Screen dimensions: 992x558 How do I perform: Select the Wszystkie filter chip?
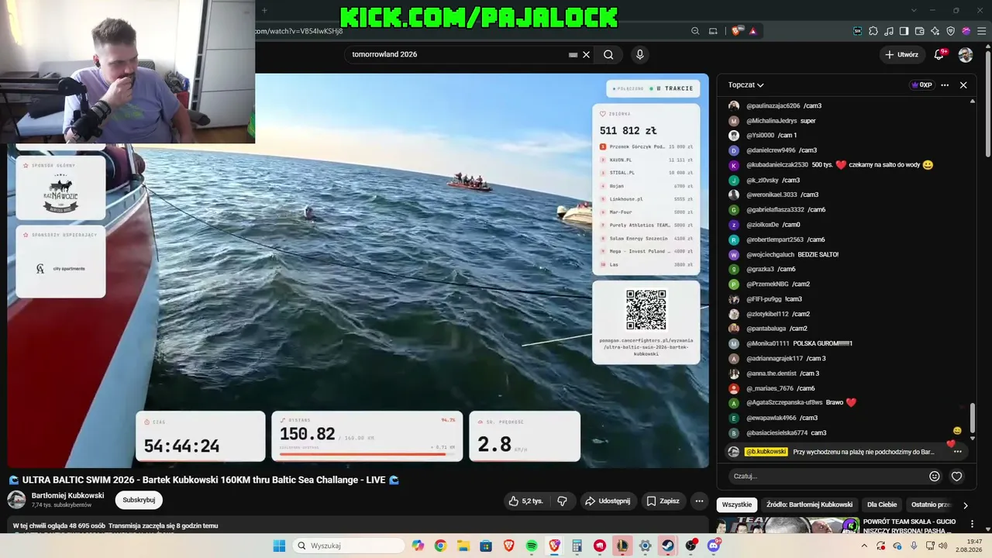click(736, 505)
